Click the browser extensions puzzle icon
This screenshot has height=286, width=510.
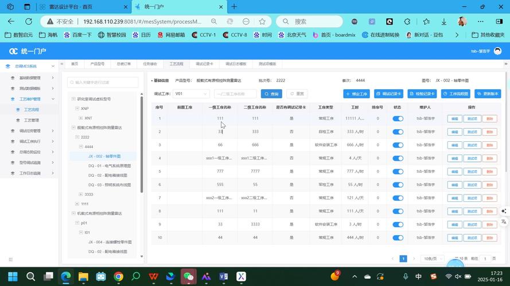click(x=407, y=21)
